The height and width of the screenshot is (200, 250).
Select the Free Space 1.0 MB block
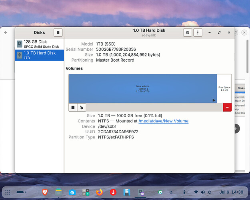[x=224, y=89]
